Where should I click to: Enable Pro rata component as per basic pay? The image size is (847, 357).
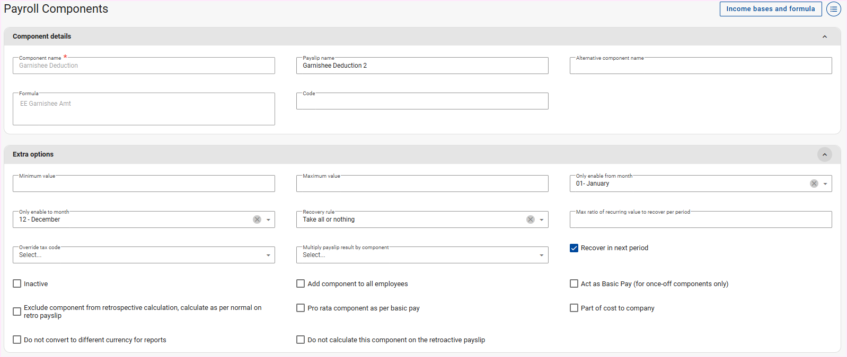[301, 308]
